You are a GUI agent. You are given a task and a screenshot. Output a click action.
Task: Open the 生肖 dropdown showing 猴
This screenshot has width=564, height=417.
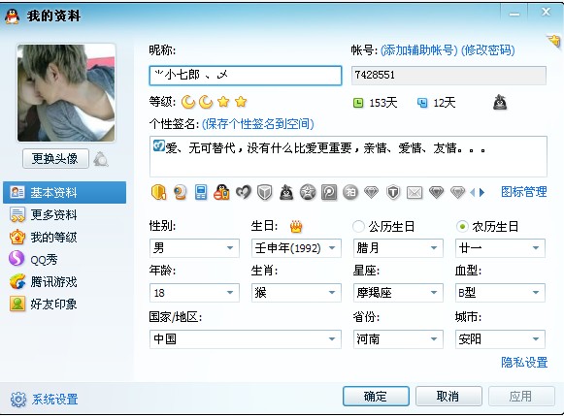(x=296, y=293)
